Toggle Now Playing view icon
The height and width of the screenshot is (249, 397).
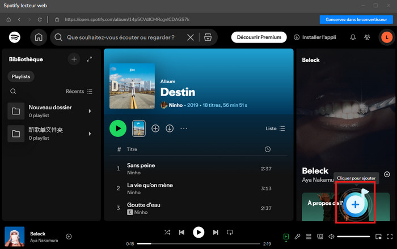(286, 237)
